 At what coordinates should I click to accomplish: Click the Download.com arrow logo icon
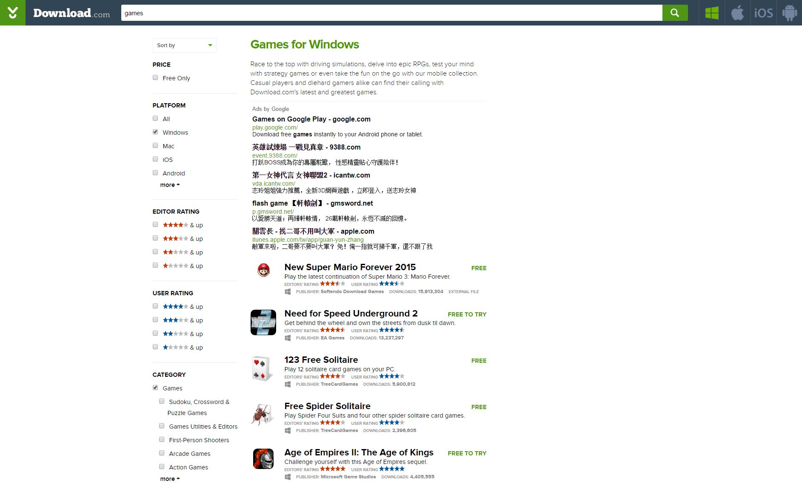click(x=13, y=13)
